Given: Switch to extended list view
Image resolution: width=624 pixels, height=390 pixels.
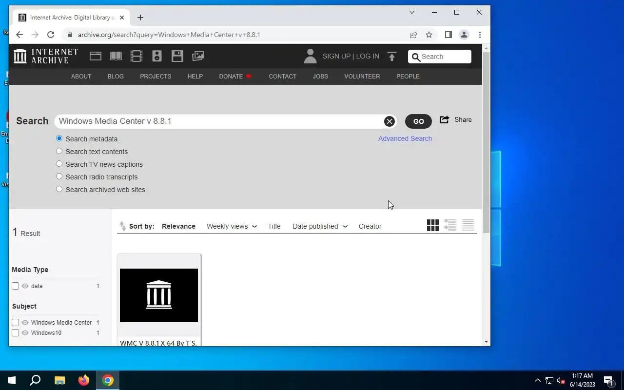Looking at the screenshot, I should tap(450, 225).
